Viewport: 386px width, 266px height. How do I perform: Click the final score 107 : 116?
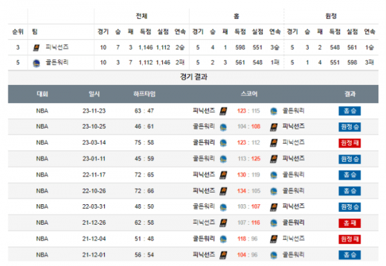(248, 223)
